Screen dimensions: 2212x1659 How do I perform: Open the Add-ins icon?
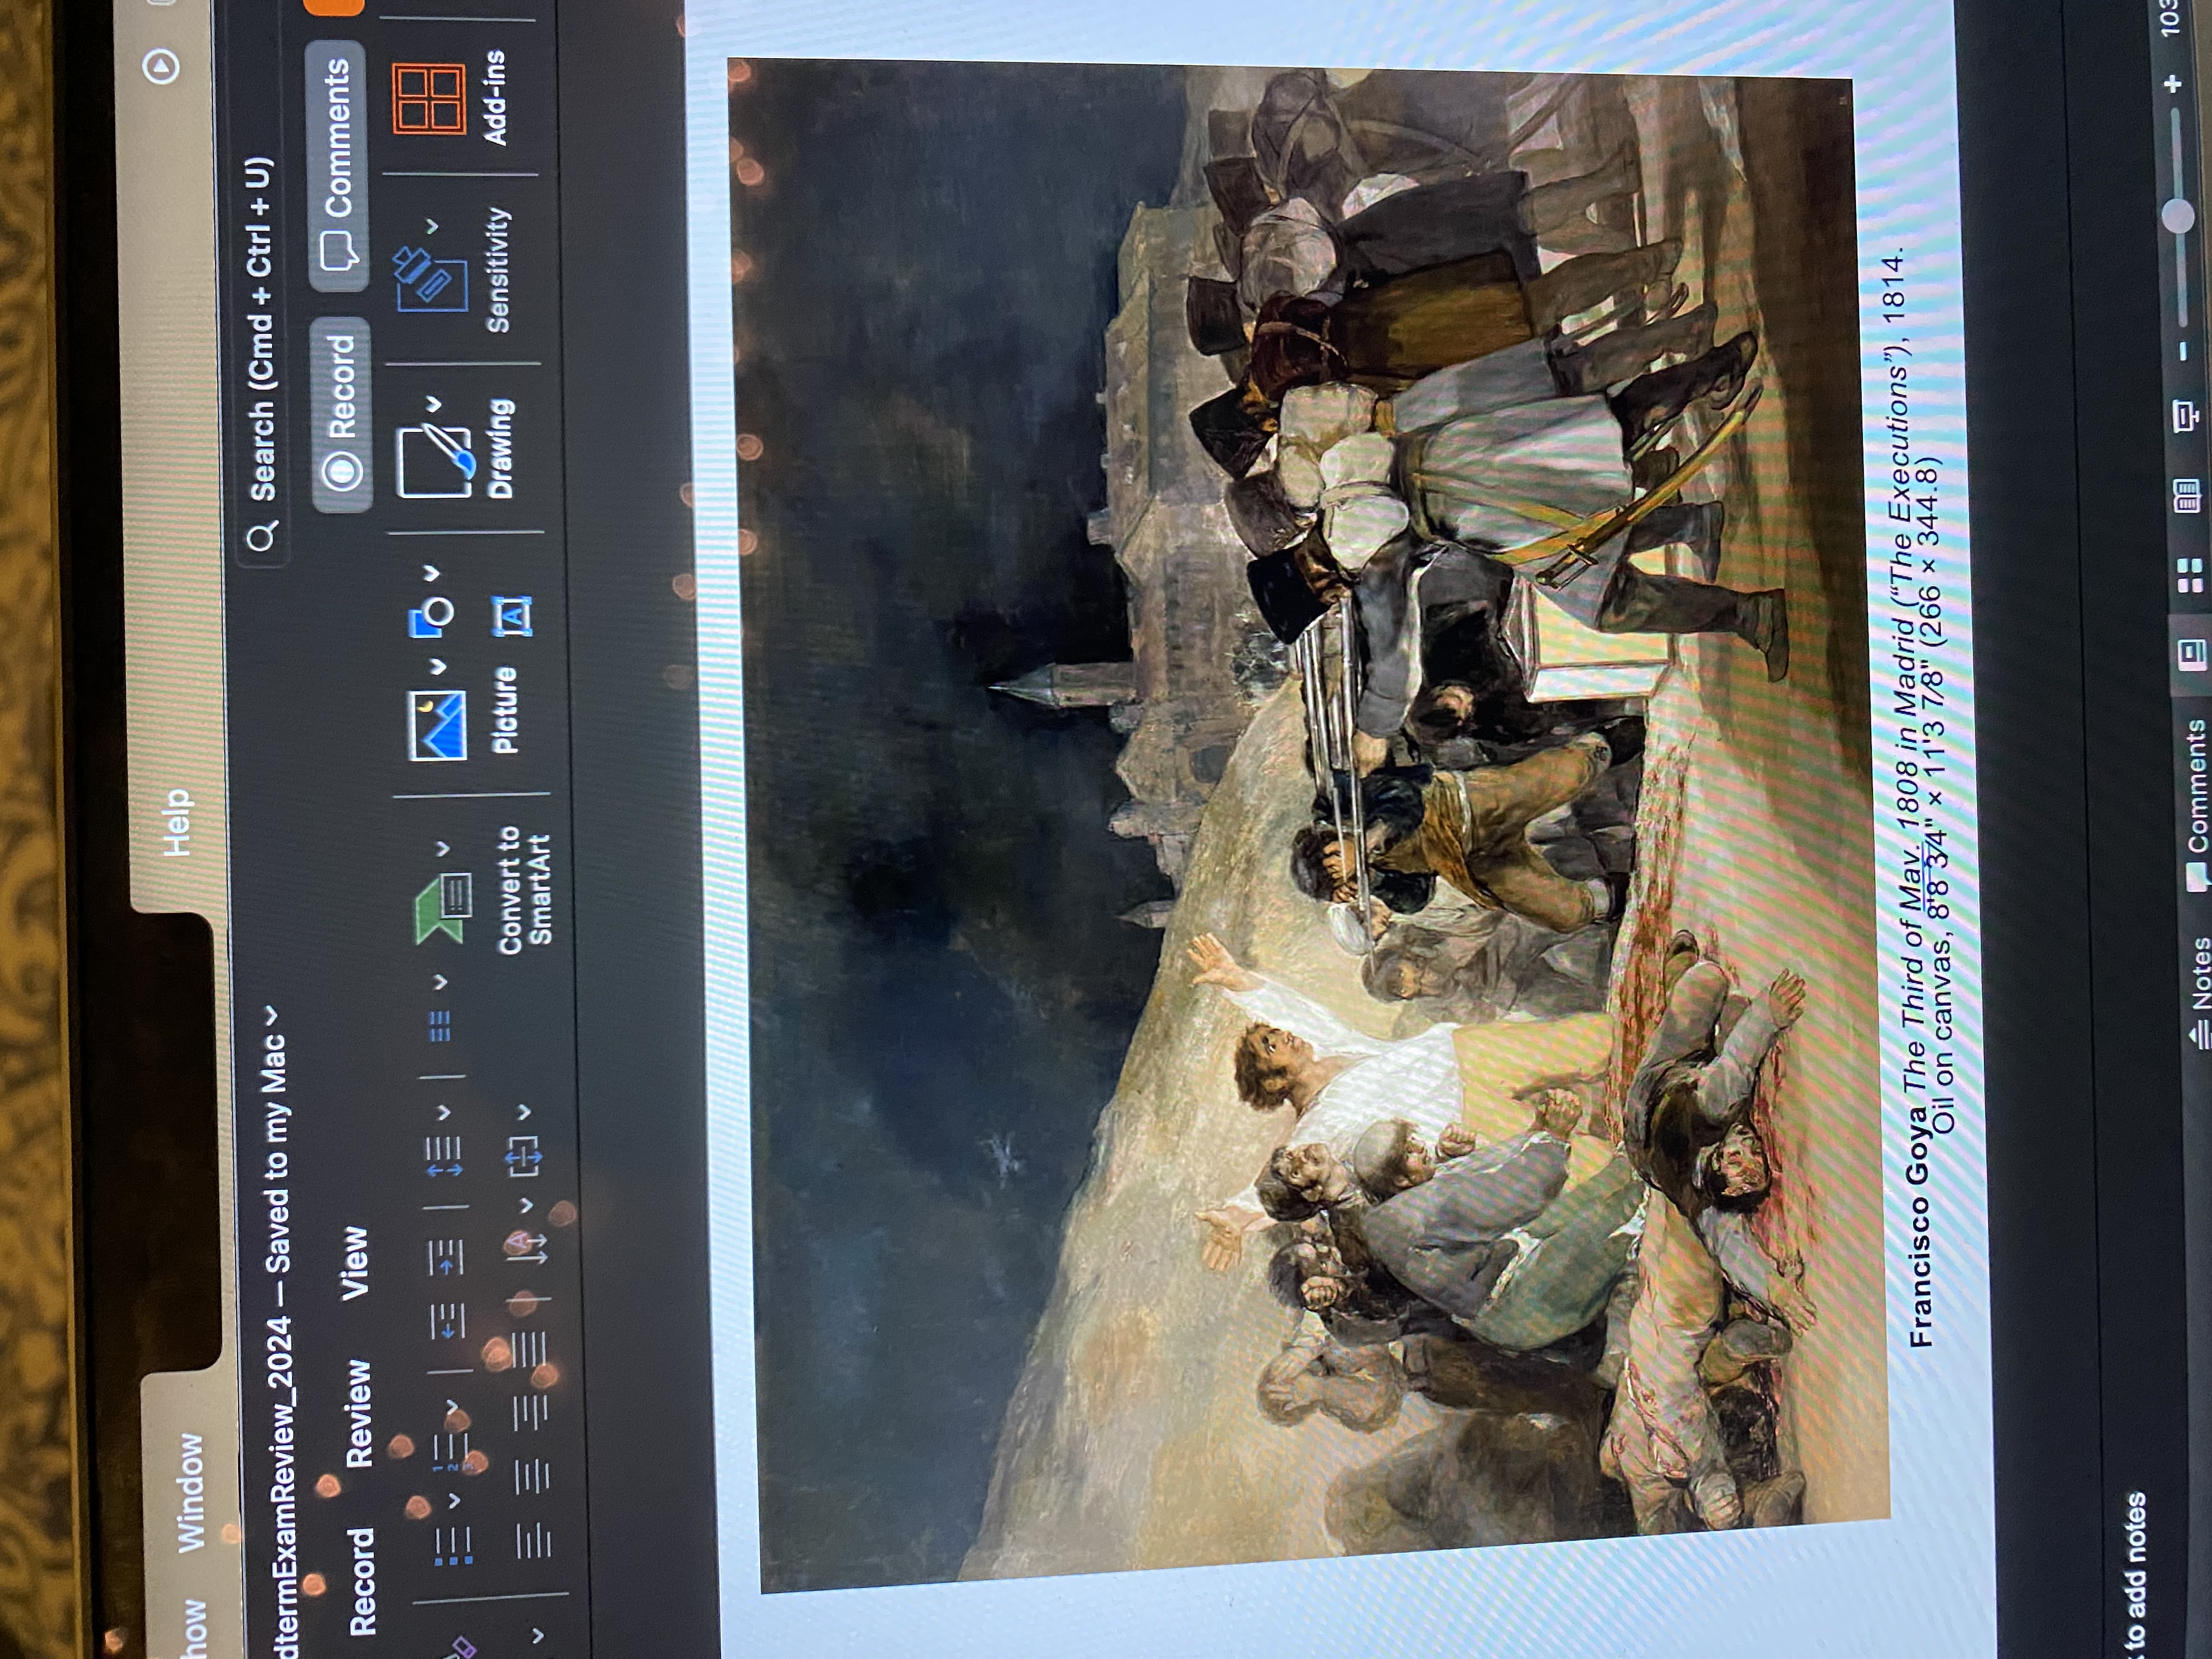(x=429, y=99)
